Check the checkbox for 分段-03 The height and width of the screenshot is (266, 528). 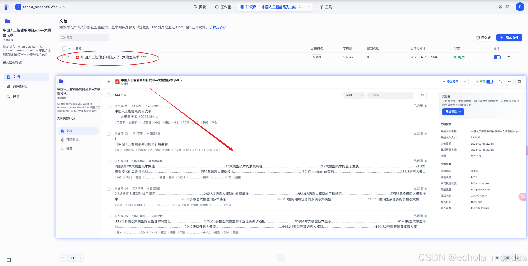109,161
